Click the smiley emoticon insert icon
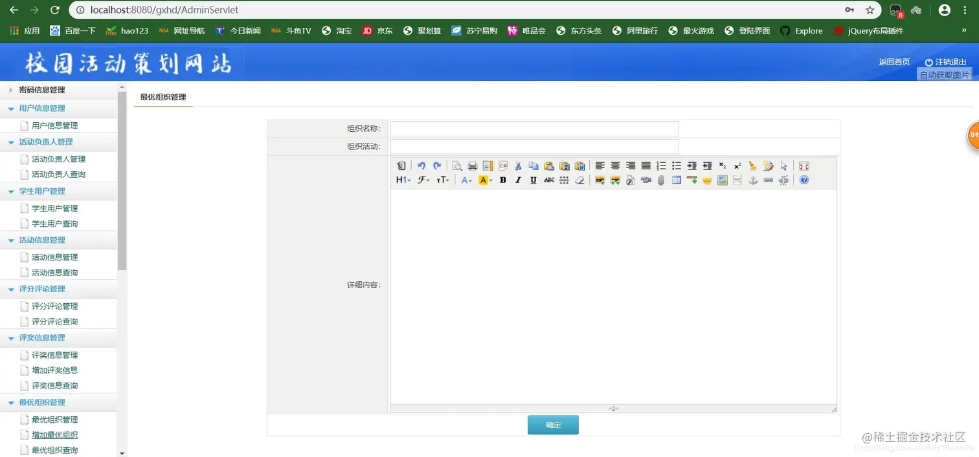Image resolution: width=979 pixels, height=457 pixels. (x=706, y=180)
